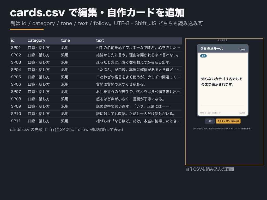Click 汎用 tone cell in SP10 row
Viewport: 267px width, 200px height.
point(65,114)
